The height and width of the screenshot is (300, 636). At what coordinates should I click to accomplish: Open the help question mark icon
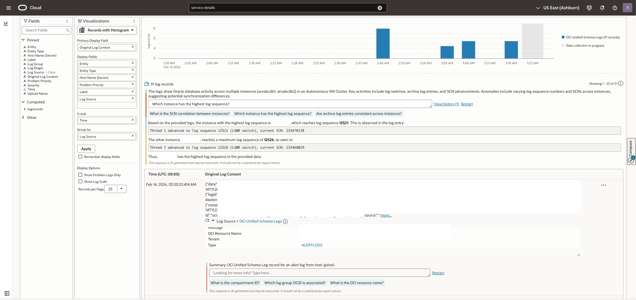[x=615, y=8]
